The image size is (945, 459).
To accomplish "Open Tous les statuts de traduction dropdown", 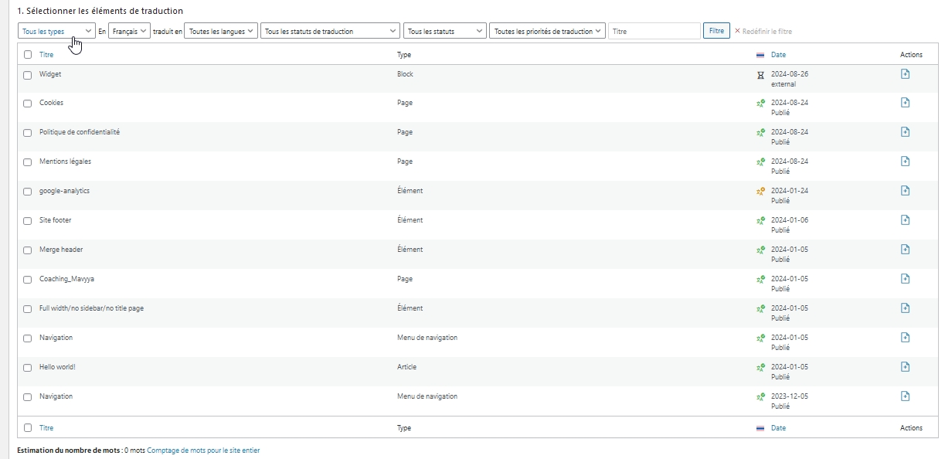I will [x=330, y=32].
